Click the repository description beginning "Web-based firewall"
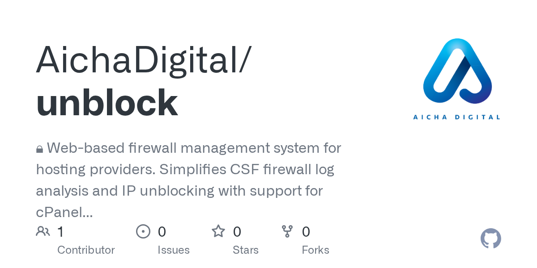 point(188,180)
